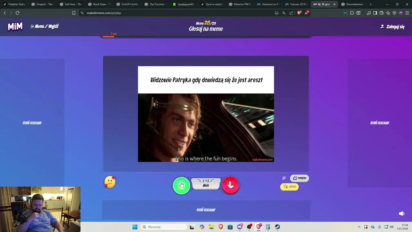Click the voting countdown progress bar

[206, 37]
